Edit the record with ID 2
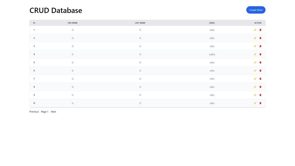Viewport: 295px width, 166px height. point(255,38)
